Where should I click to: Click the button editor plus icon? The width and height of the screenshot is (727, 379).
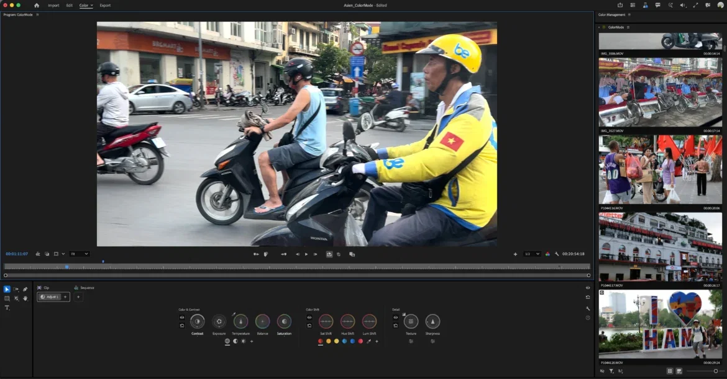coord(515,254)
